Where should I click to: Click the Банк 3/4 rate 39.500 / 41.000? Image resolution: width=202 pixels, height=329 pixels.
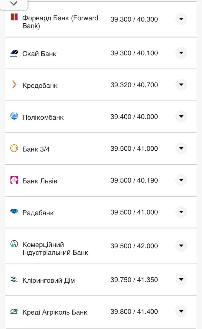(134, 149)
